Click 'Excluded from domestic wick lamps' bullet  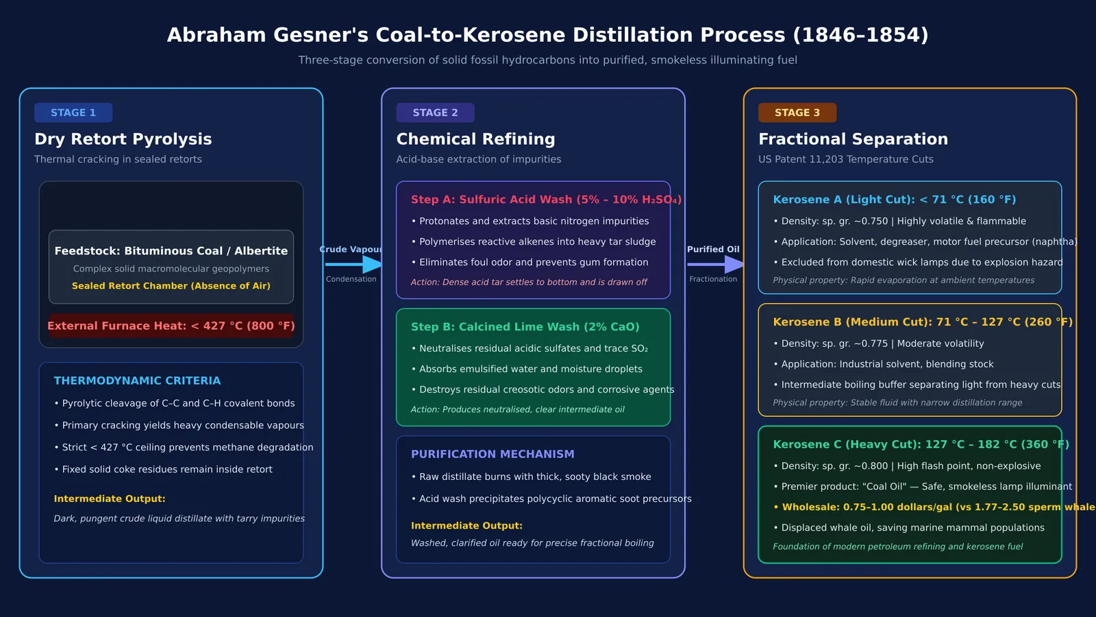click(x=918, y=262)
